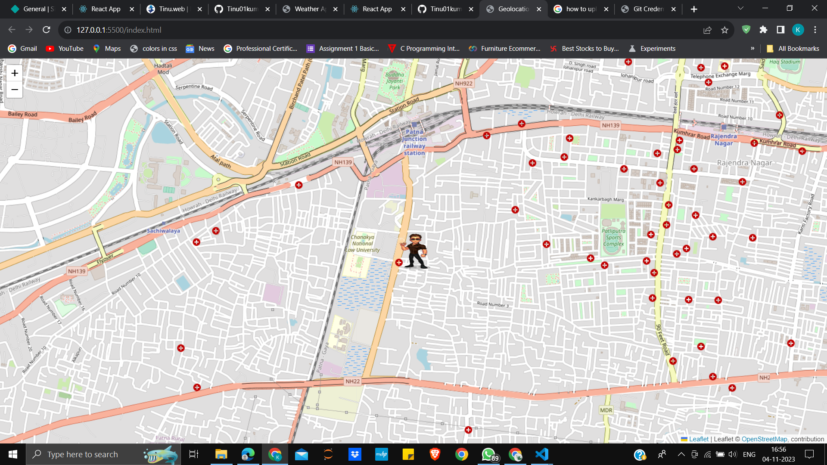Open Visual Studio Code from taskbar
827x465 pixels.
tap(542, 454)
